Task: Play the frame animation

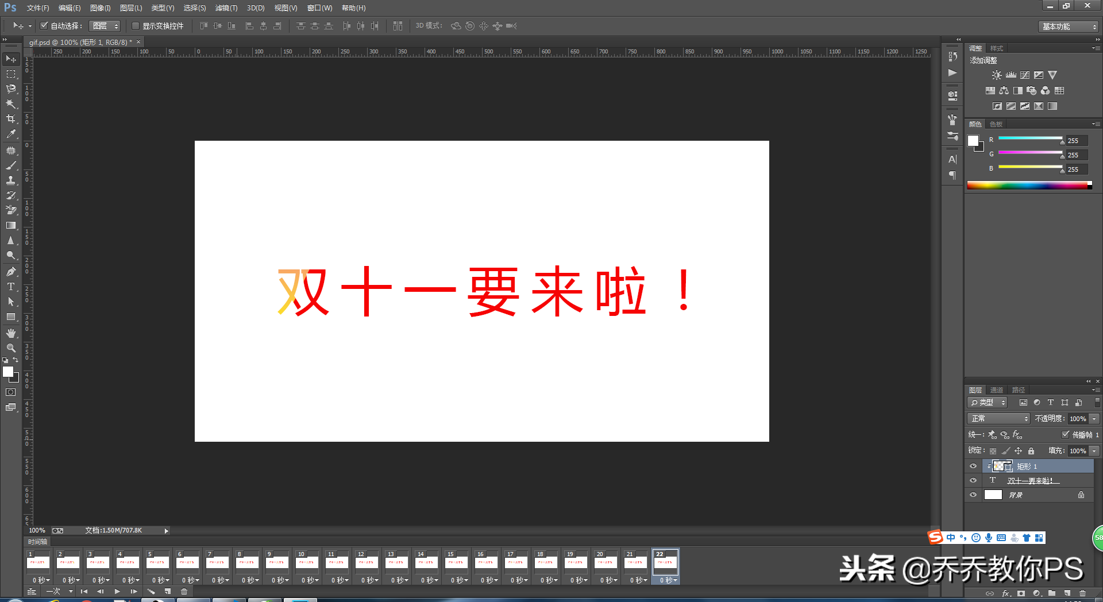Action: (117, 592)
